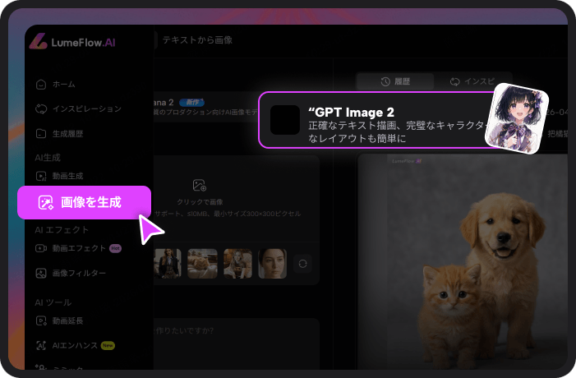This screenshot has width=576, height=378.
Task: Click the prompt field 作りたいですか?
Action: [x=237, y=343]
